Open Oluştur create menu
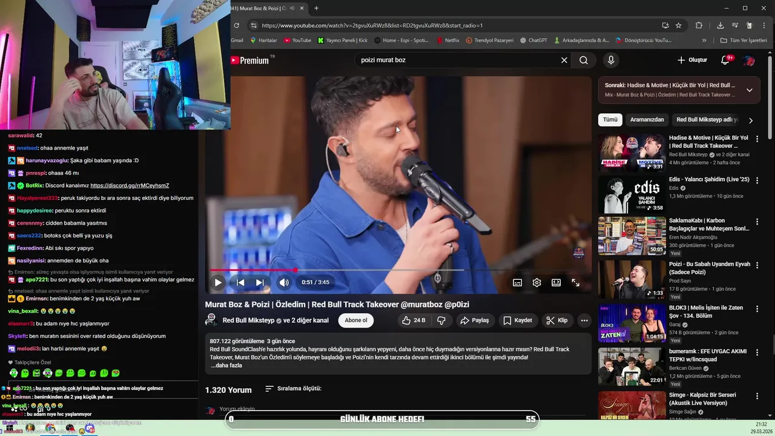The image size is (775, 436). [692, 60]
